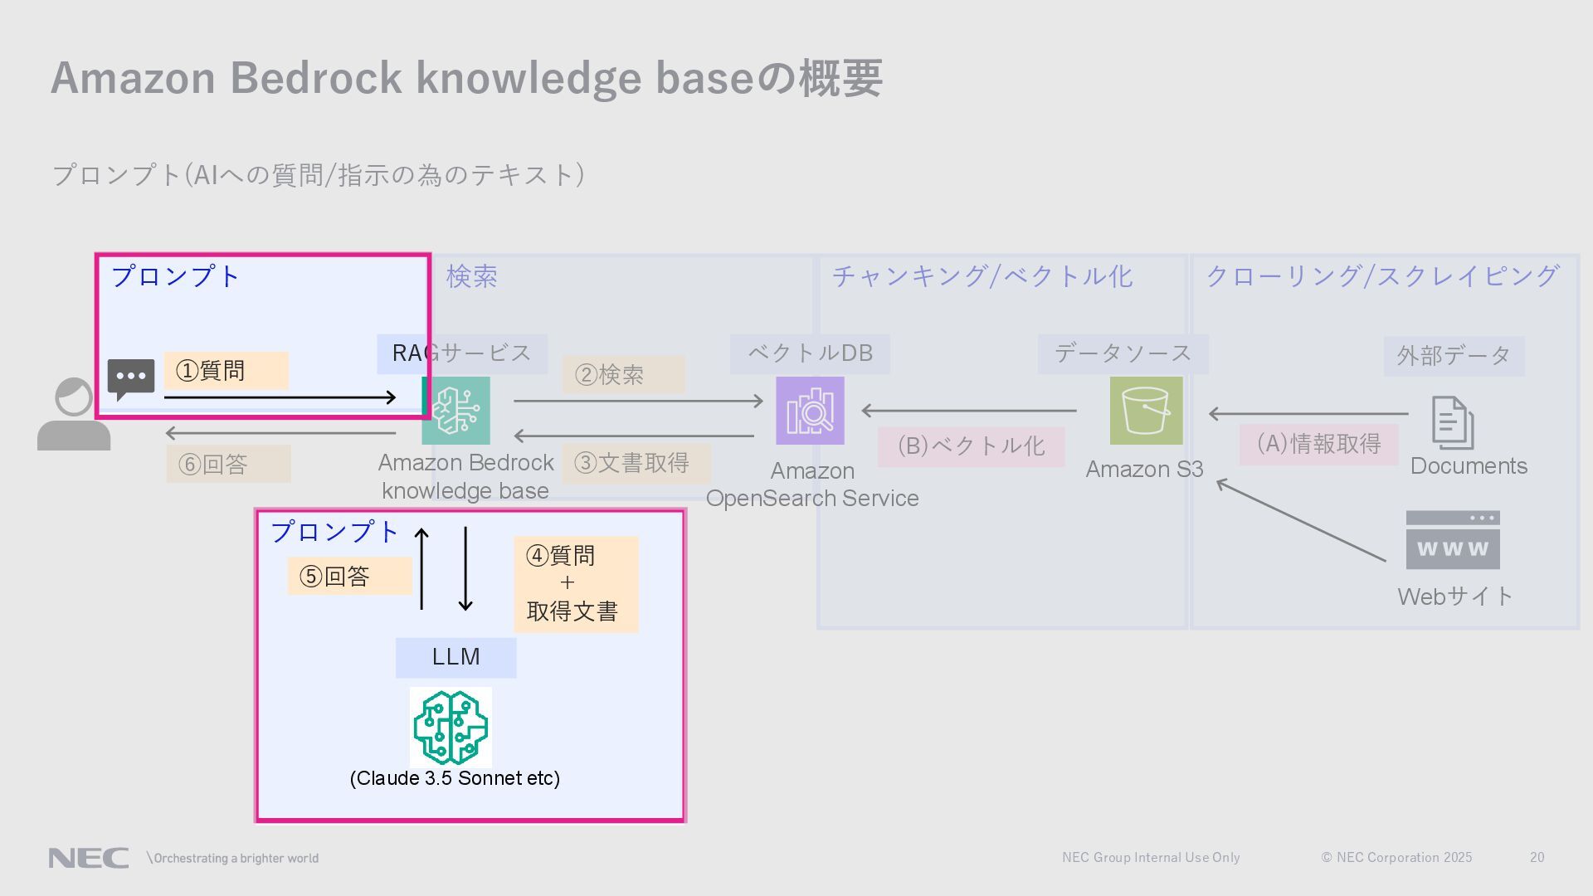Click the NEC logo in footer

click(x=88, y=858)
